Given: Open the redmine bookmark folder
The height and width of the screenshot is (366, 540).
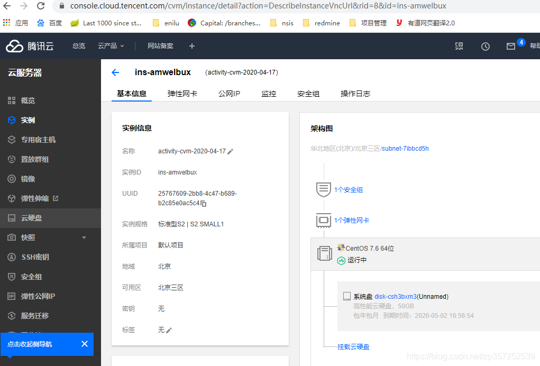Looking at the screenshot, I should (321, 23).
